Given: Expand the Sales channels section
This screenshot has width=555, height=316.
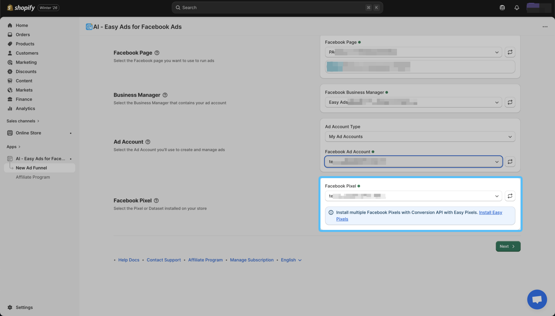Looking at the screenshot, I should 23,121.
